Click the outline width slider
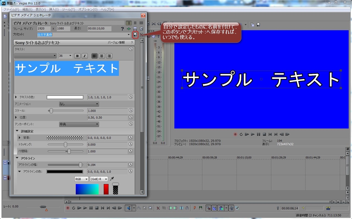352x219 pixels. coord(65,165)
